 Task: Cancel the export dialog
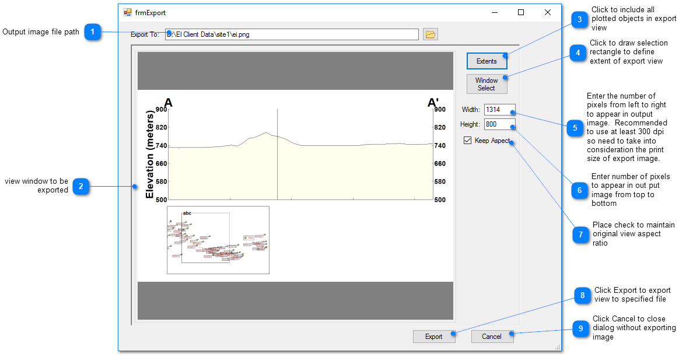492,337
